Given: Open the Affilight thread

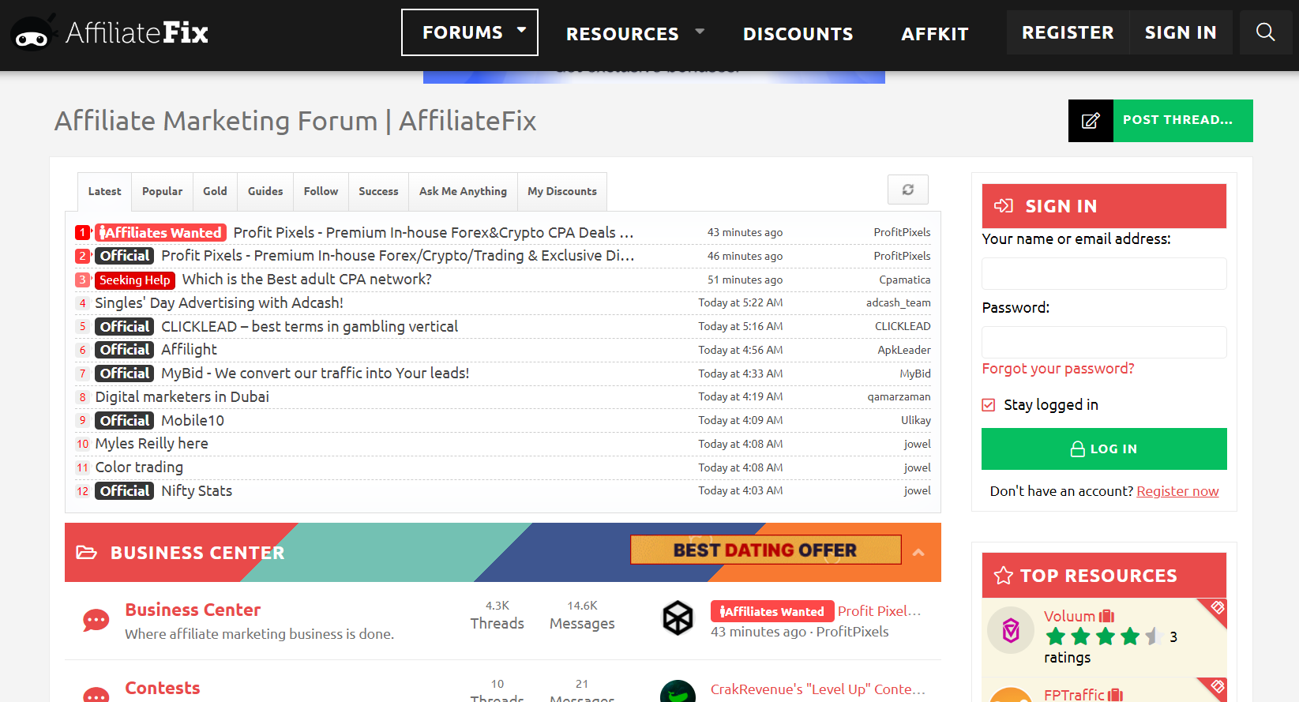Looking at the screenshot, I should pyautogui.click(x=189, y=350).
